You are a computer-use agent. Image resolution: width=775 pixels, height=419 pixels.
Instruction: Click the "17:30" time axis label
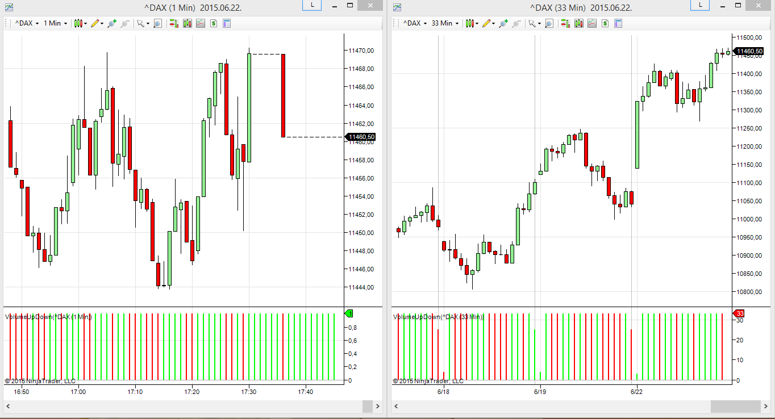pos(249,392)
